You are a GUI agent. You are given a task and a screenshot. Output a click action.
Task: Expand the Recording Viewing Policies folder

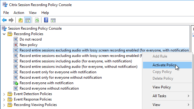(x=4, y=105)
